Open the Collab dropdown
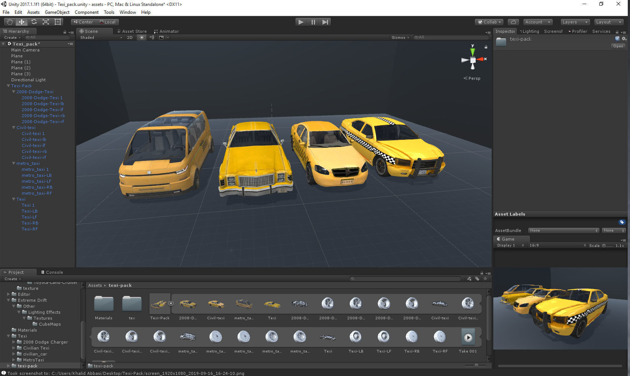630x376 pixels. click(x=490, y=22)
